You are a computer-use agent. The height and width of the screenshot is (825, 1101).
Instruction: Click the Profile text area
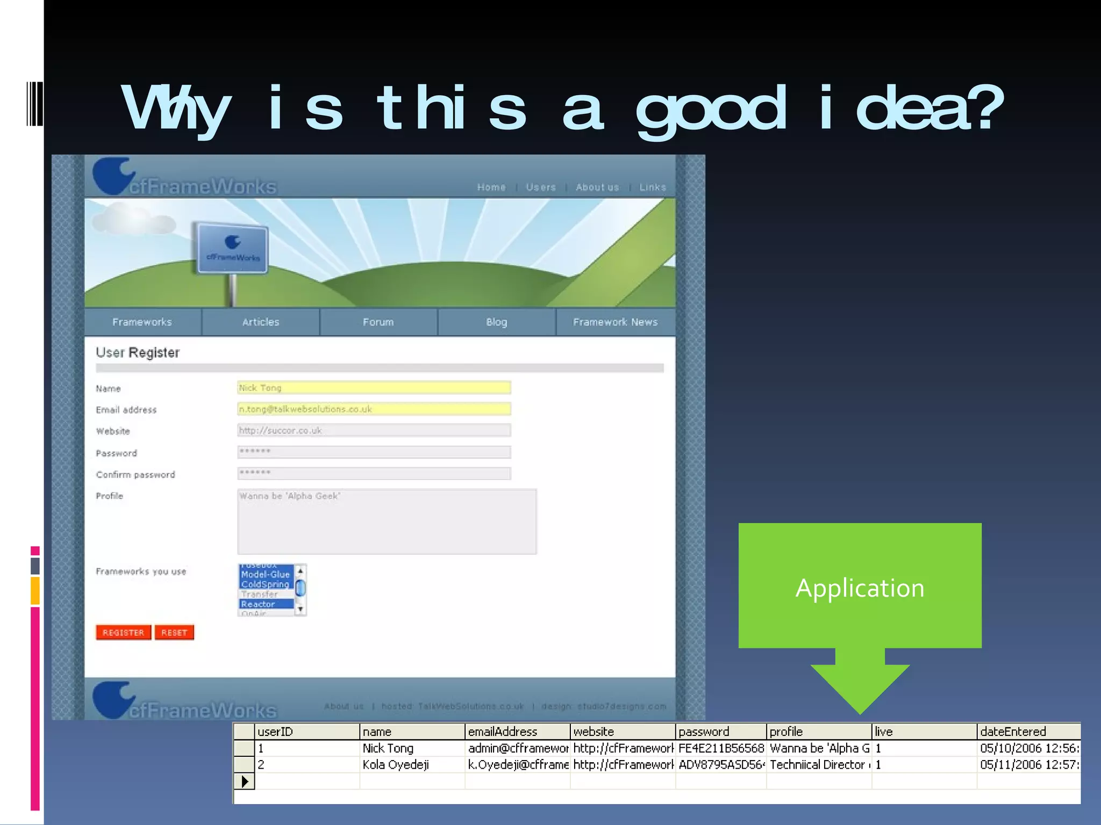[387, 522]
